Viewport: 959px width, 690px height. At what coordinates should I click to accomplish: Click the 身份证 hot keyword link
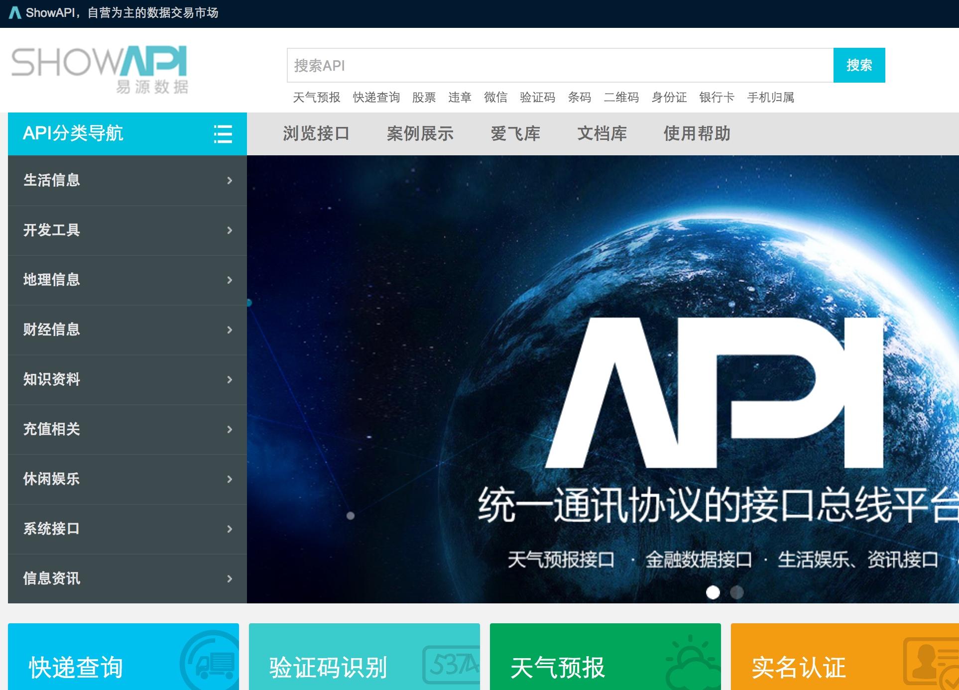click(x=669, y=97)
